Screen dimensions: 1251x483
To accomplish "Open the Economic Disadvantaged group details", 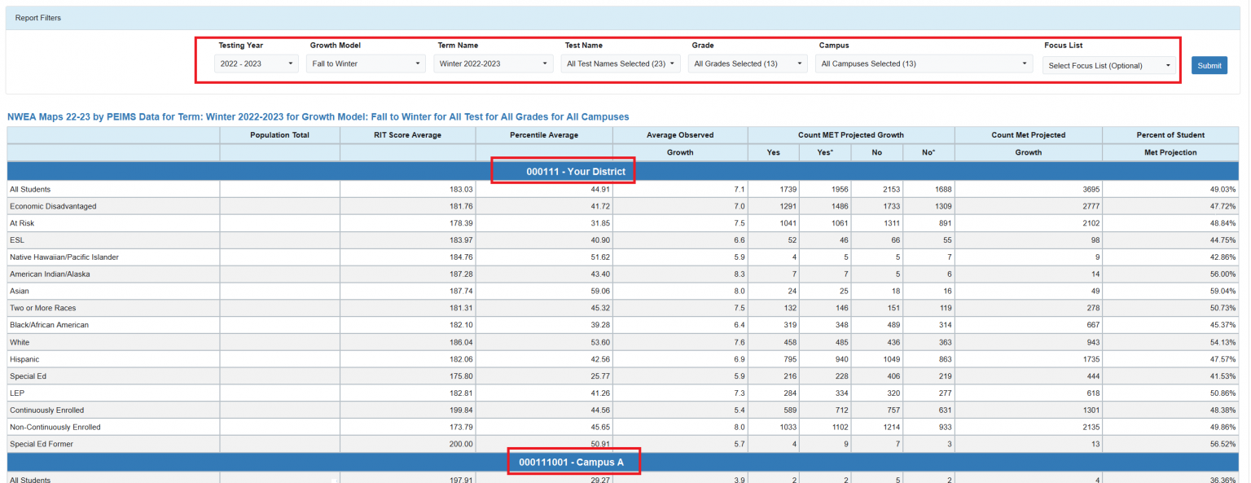I will (50, 206).
